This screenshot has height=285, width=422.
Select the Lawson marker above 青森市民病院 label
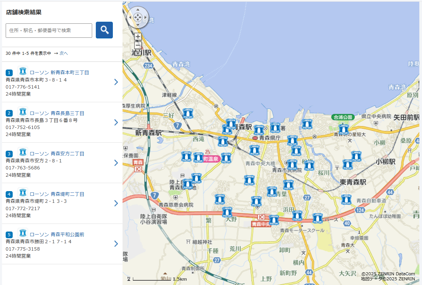(292, 164)
